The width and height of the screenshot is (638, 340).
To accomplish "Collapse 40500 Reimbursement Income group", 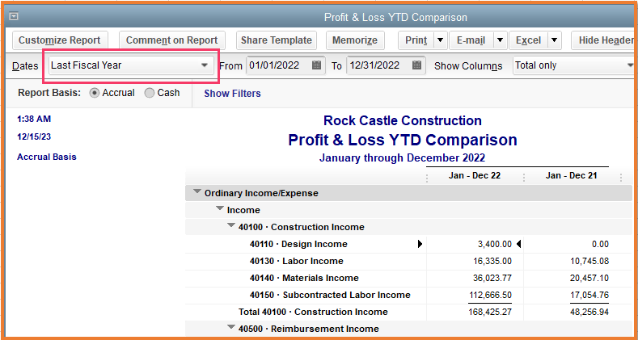I will point(231,327).
